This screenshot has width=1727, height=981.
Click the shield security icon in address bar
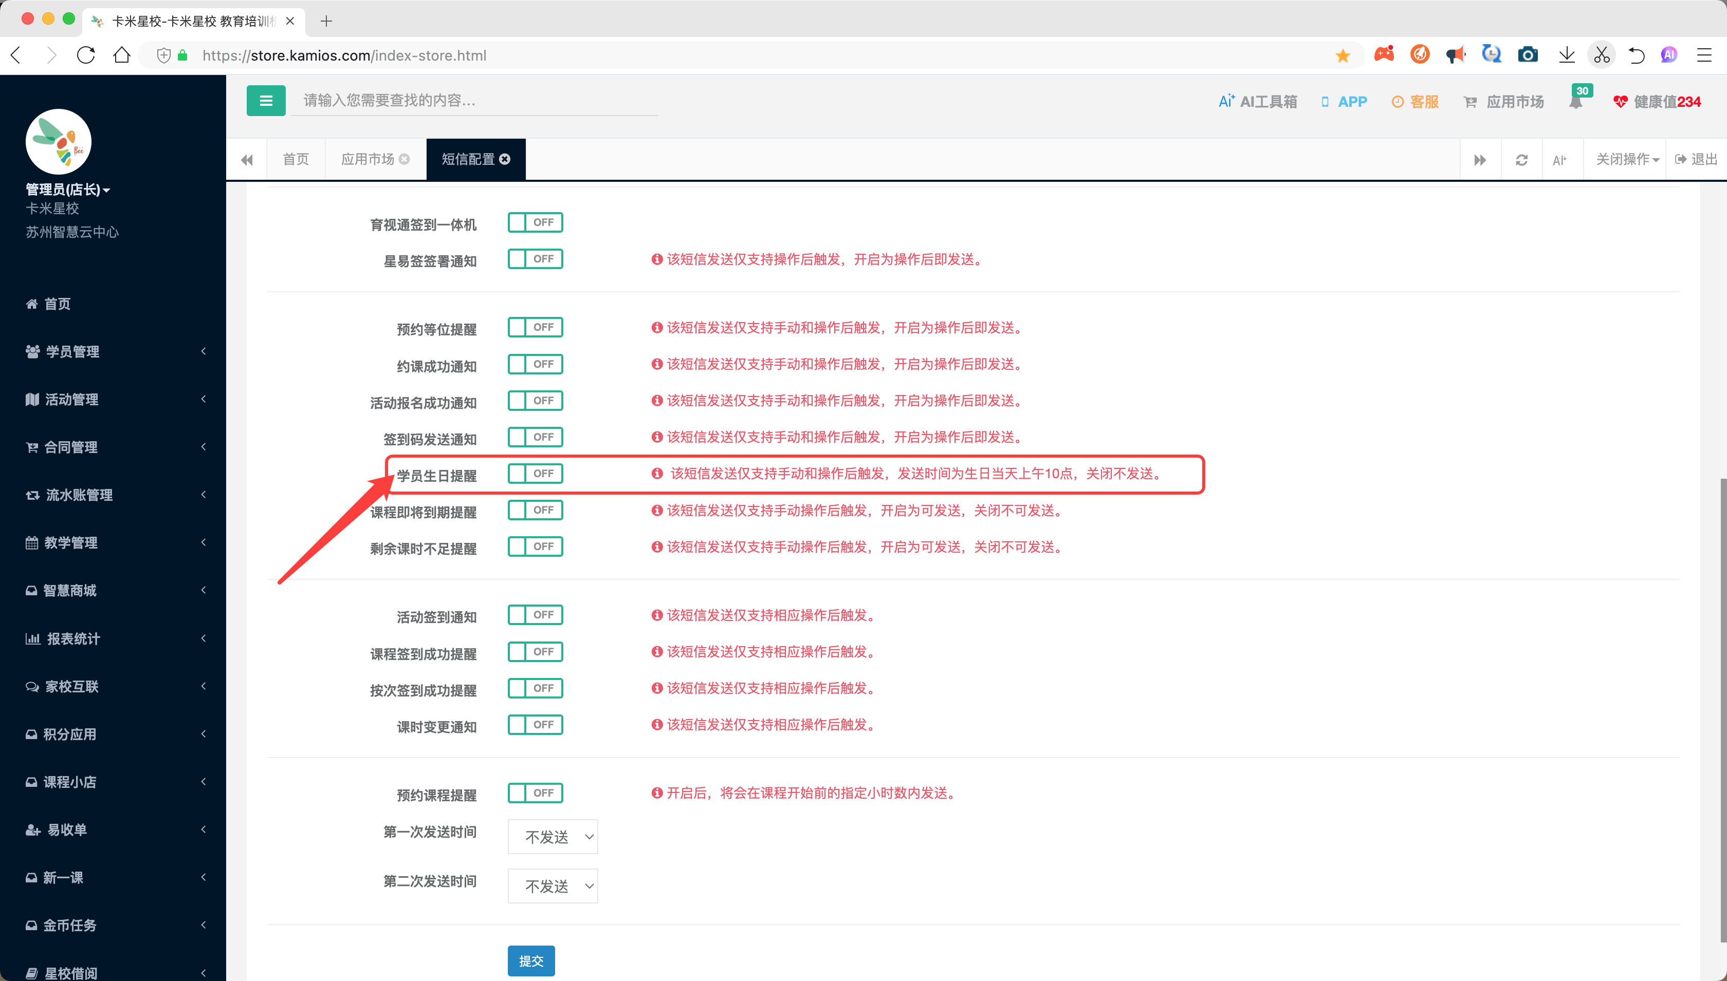point(163,55)
